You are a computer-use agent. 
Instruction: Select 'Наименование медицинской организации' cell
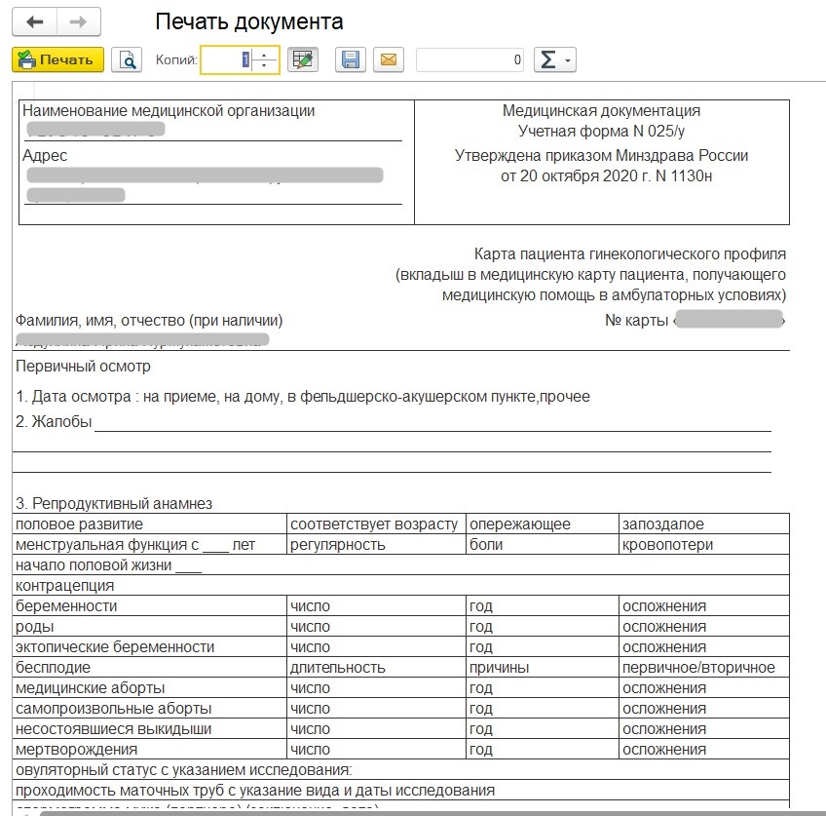tap(169, 111)
